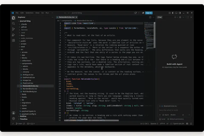Maximize the Chat panel

point(188,17)
